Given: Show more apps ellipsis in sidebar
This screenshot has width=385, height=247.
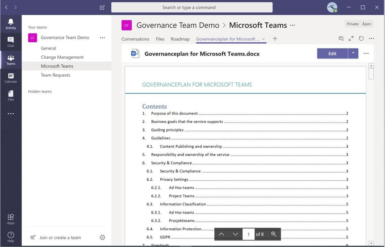Looking at the screenshot, I should coord(10,114).
